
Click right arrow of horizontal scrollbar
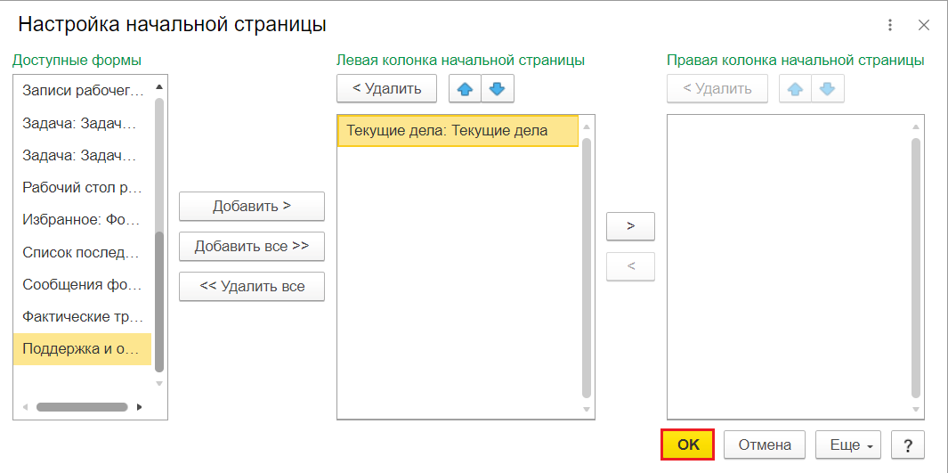click(140, 407)
